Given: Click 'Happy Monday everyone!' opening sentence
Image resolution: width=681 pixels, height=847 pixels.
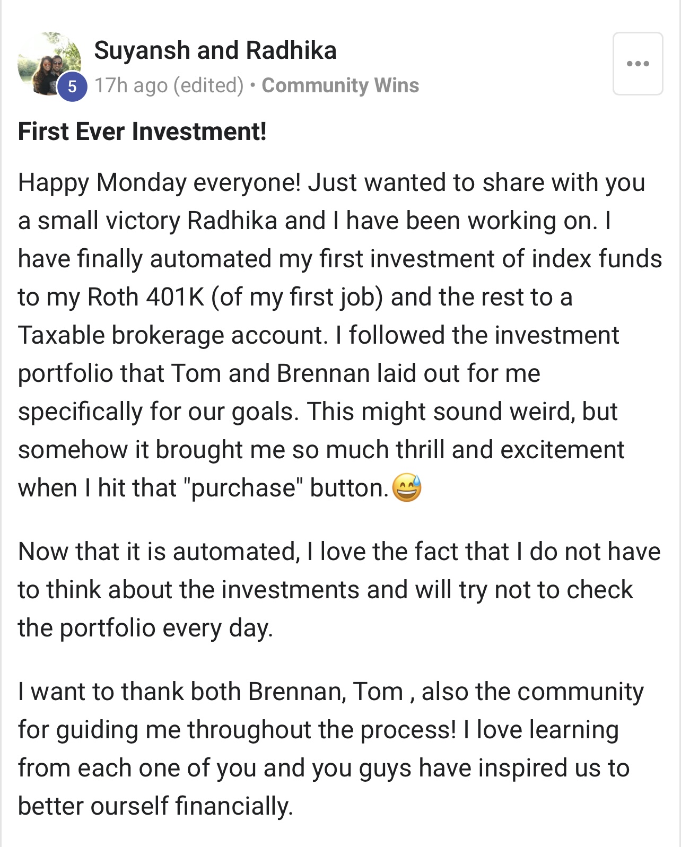Looking at the screenshot, I should [x=160, y=183].
